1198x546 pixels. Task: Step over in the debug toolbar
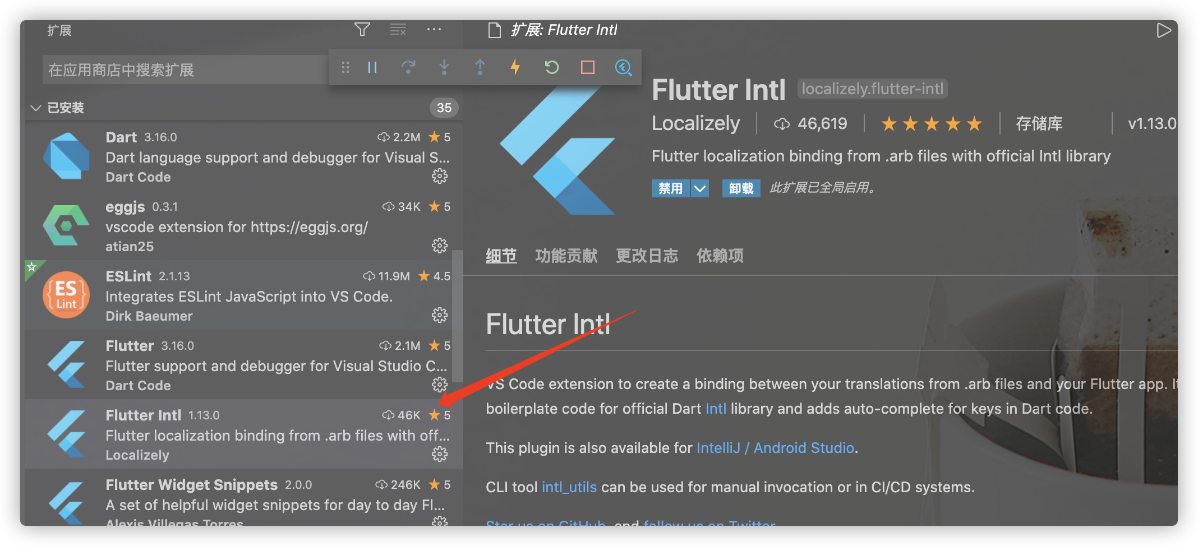pos(408,68)
